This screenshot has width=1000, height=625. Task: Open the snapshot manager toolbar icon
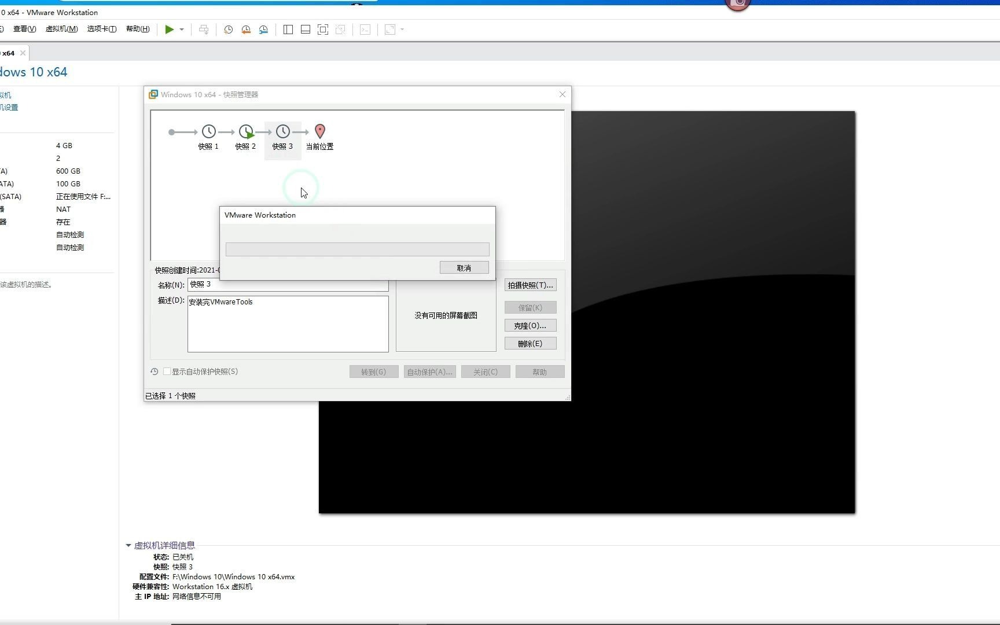[x=263, y=30]
